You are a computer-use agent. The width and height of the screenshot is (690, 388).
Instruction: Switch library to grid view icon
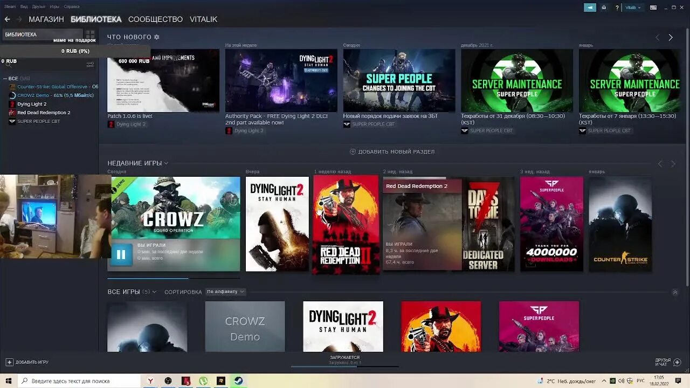click(89, 34)
